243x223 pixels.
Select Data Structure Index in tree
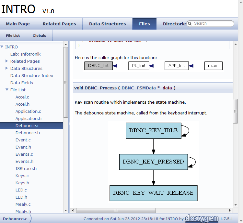tap(32, 75)
